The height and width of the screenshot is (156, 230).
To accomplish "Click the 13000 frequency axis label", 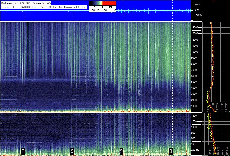I will (x=194, y=33).
